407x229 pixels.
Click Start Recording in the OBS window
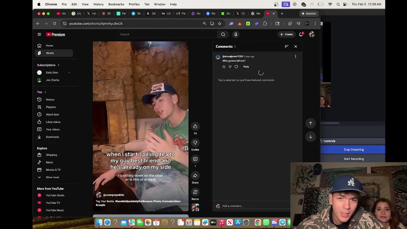point(354,159)
